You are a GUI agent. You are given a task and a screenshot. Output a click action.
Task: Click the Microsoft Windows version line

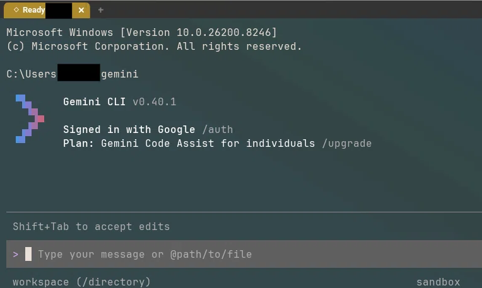click(x=142, y=32)
